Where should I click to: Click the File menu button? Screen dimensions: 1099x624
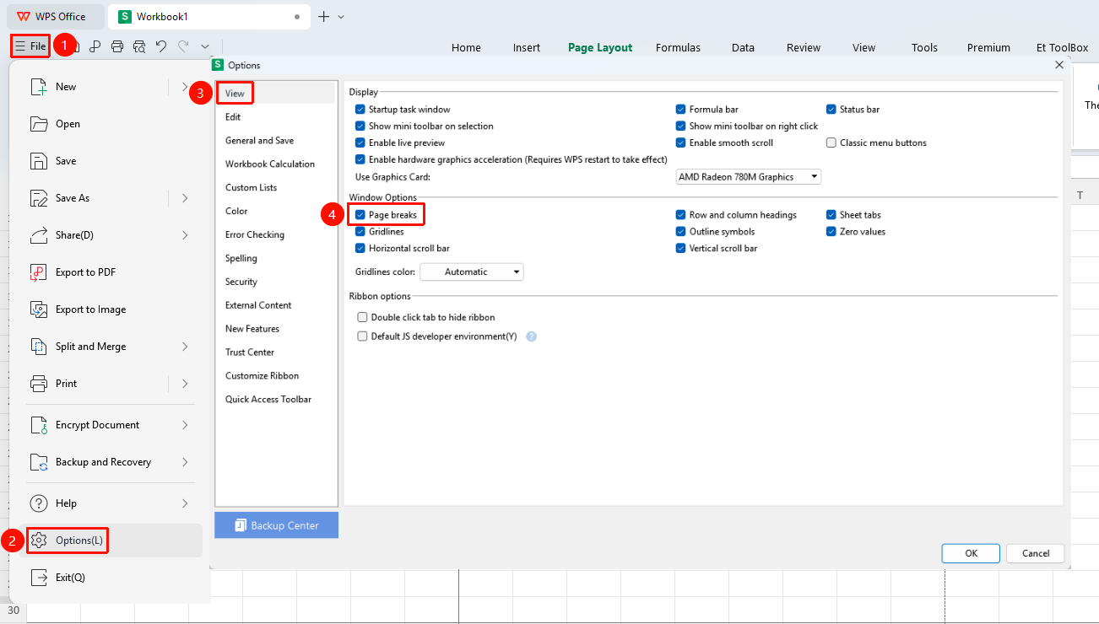(x=30, y=46)
